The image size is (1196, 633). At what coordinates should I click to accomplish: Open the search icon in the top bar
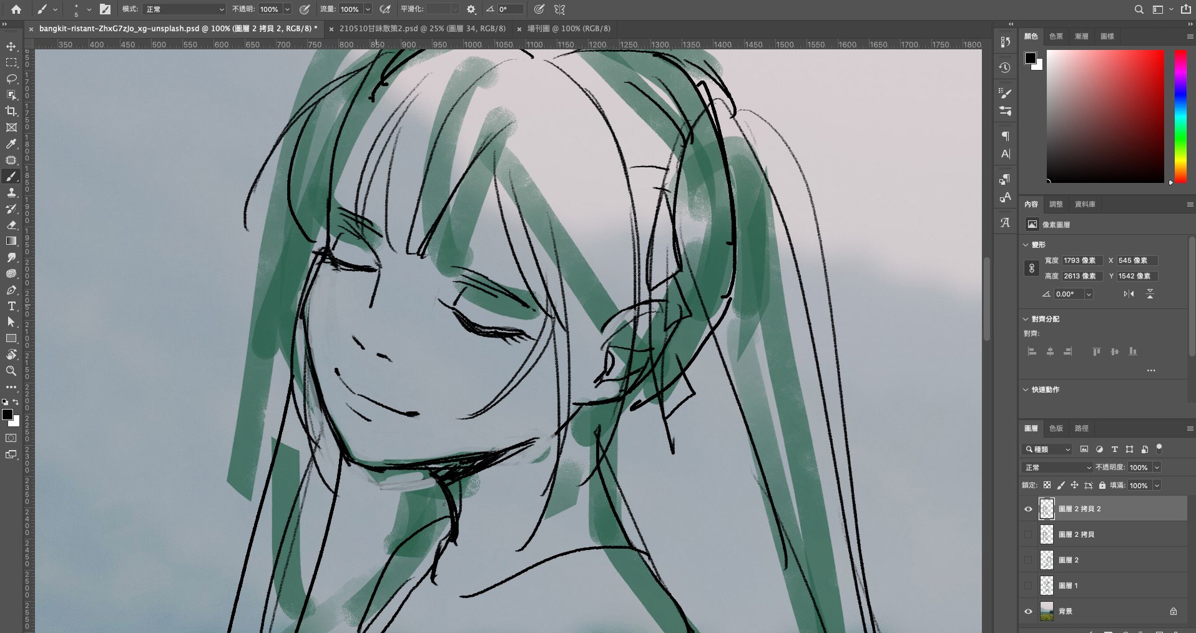[x=1139, y=9]
